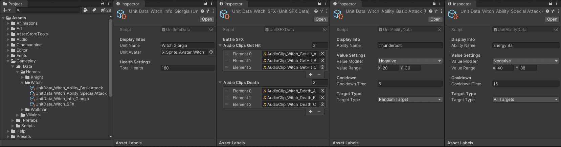Add element to Audio Clips Get Hit
Screen dimensions: 561x147
(x=311, y=75)
